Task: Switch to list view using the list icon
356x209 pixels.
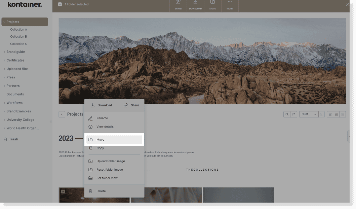Action: pyautogui.click(x=343, y=114)
